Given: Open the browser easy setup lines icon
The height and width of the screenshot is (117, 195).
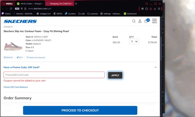Looking at the screenshot, I should (x=159, y=9).
